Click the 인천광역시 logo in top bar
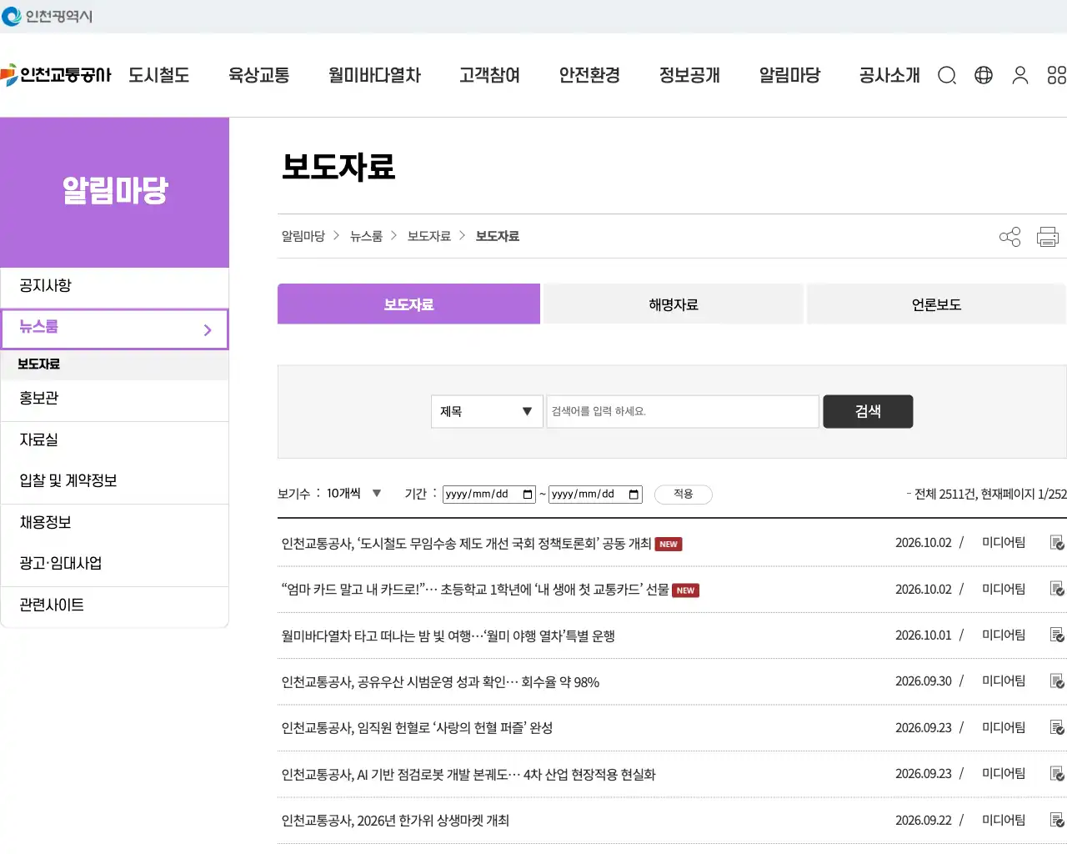Screen dimensions: 1067x854 coord(48,16)
